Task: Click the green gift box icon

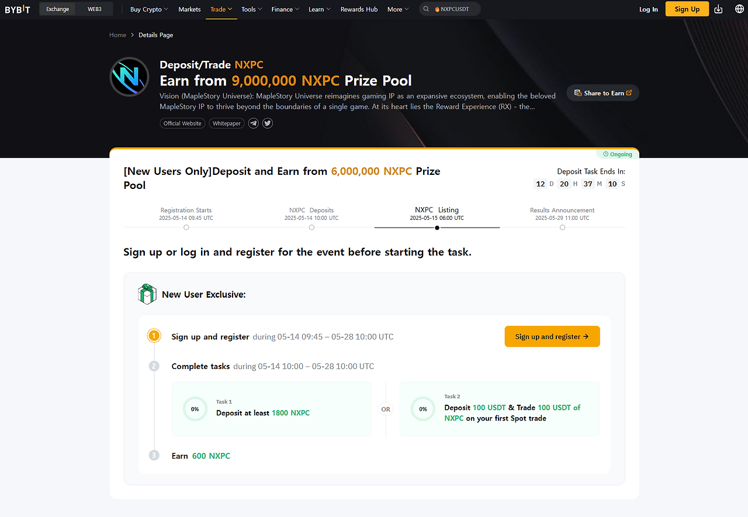Action: [x=147, y=294]
